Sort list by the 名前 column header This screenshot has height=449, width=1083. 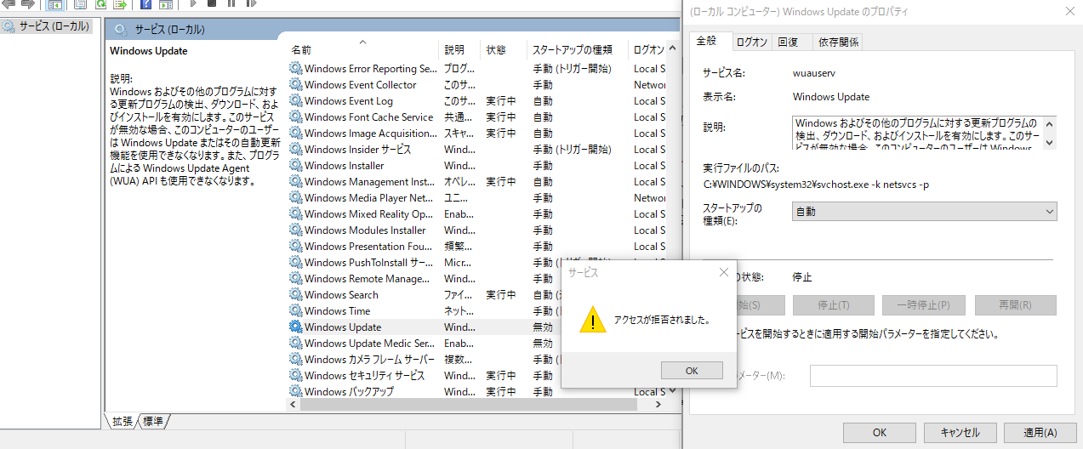[x=363, y=50]
